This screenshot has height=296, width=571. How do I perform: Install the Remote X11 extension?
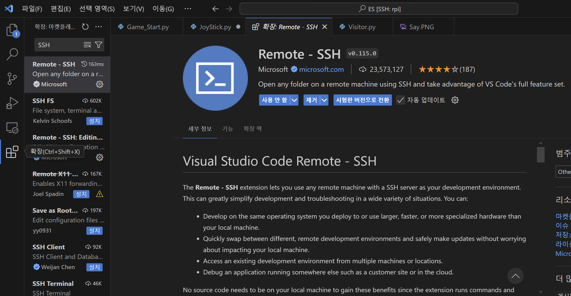click(81, 194)
